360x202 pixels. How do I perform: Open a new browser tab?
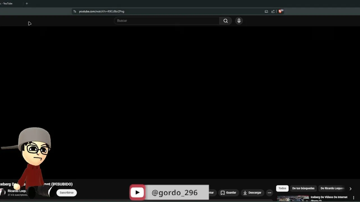27,4
